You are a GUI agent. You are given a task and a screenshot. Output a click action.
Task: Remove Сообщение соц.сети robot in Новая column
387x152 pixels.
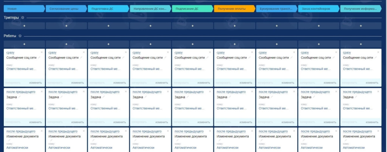42,52
